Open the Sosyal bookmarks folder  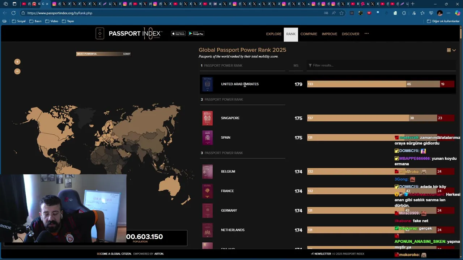pos(19,21)
